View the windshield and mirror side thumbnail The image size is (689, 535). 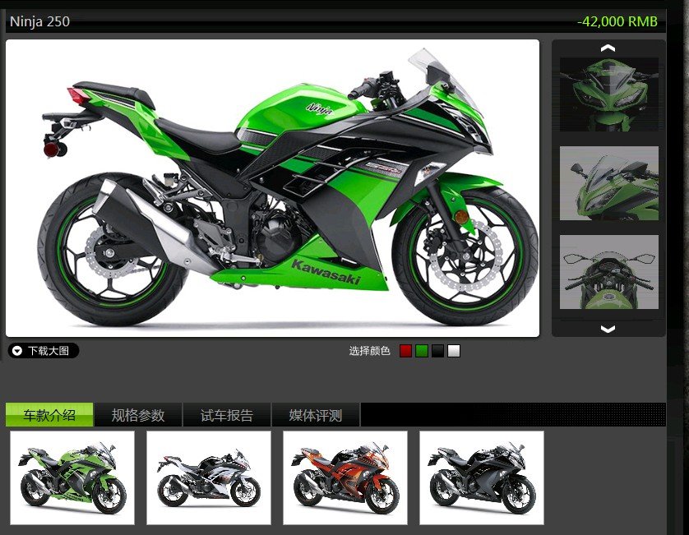coord(608,183)
